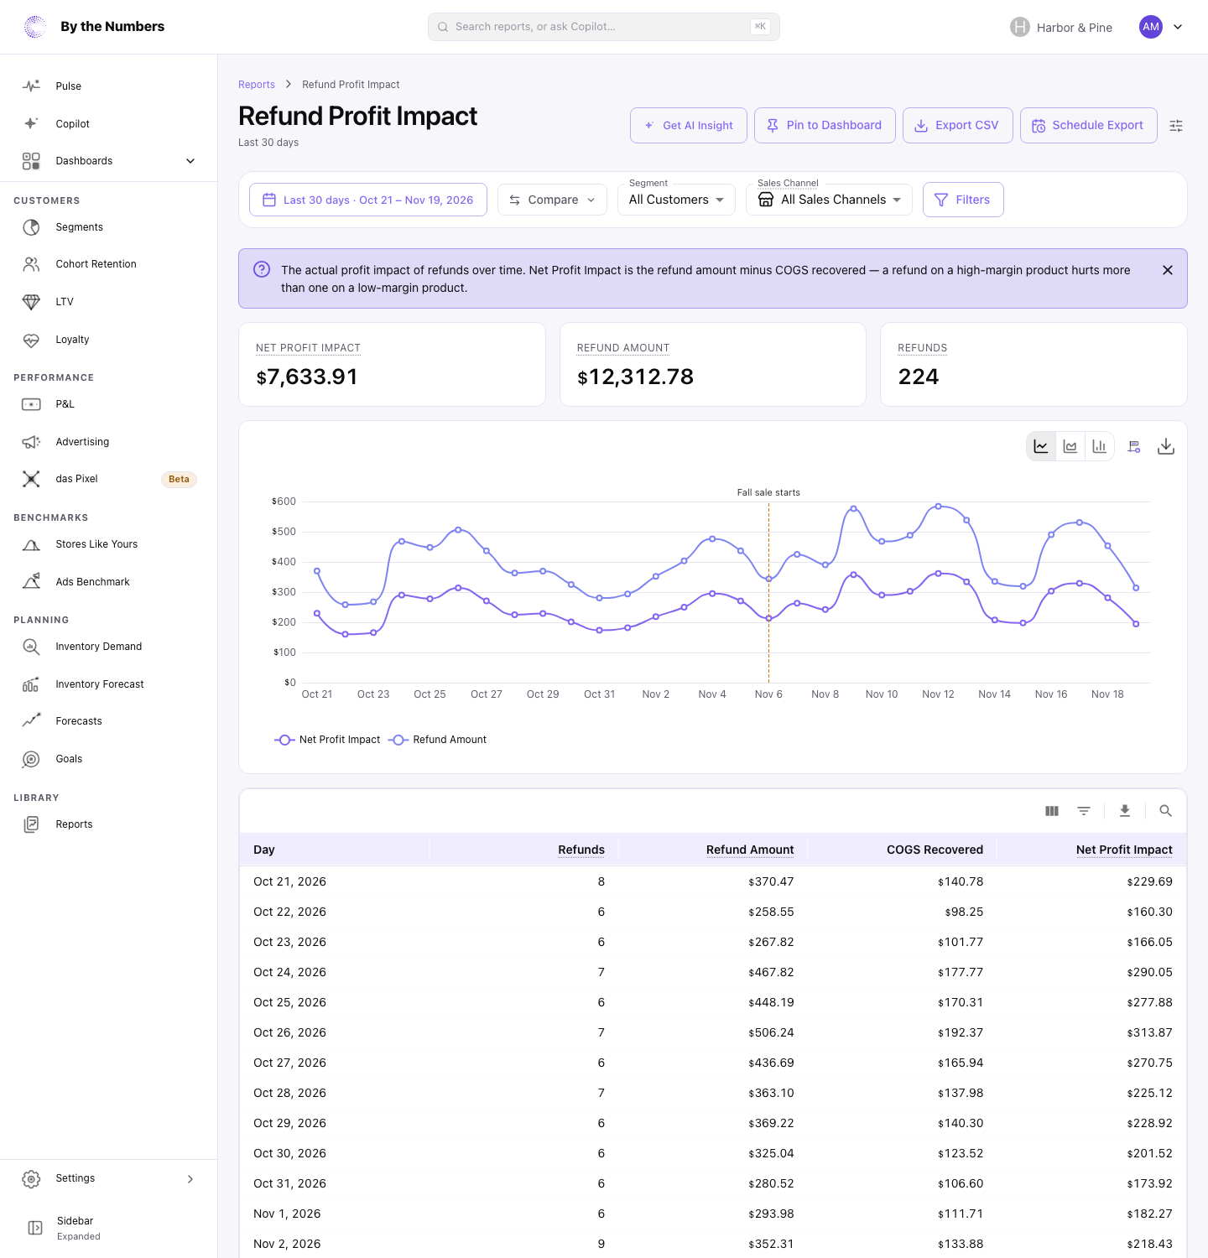Open table columns chooser icon
The height and width of the screenshot is (1258, 1208).
point(1052,811)
